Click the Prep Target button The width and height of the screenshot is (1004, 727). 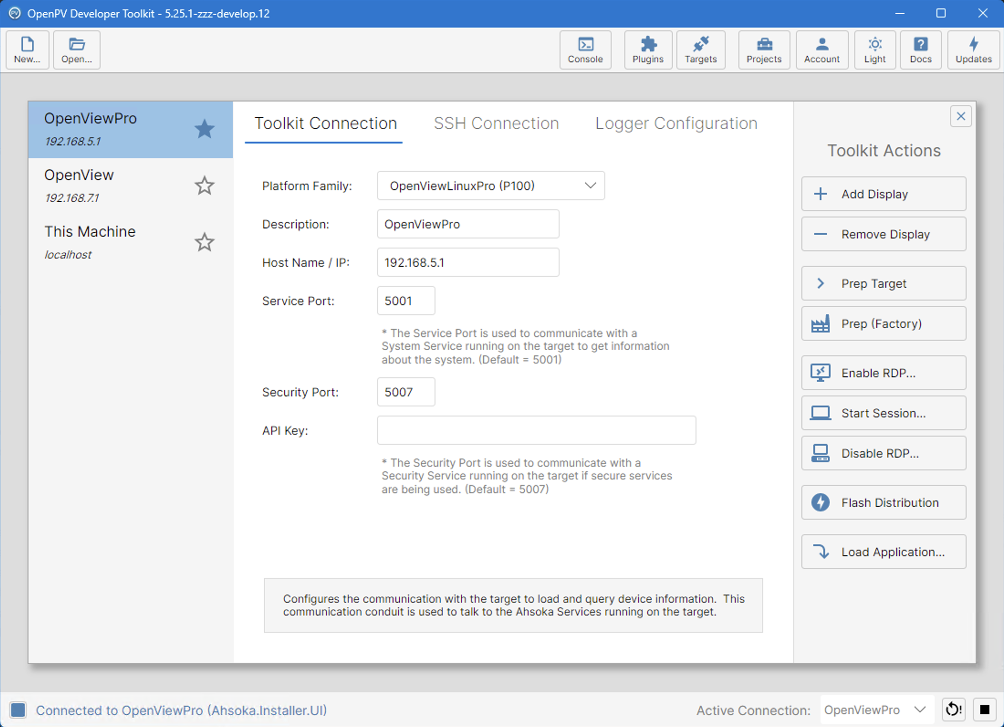[884, 284]
